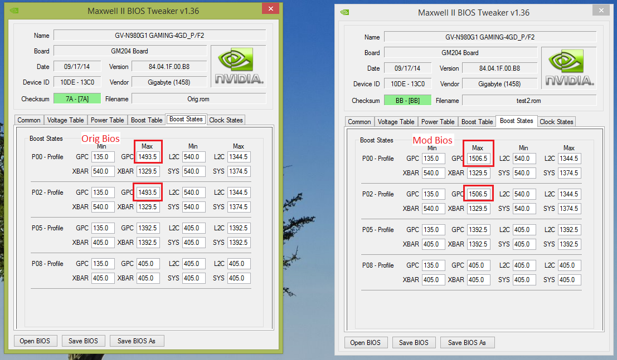617x360 pixels.
Task: Click title bar app icon of Orig.rom window
Action: tap(14, 11)
